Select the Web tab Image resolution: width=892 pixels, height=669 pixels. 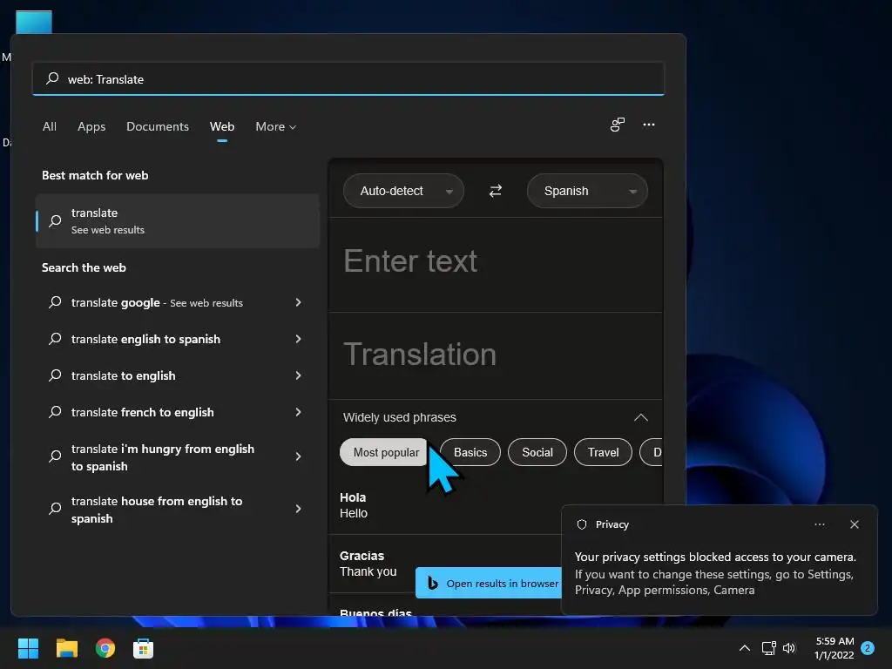(x=222, y=126)
